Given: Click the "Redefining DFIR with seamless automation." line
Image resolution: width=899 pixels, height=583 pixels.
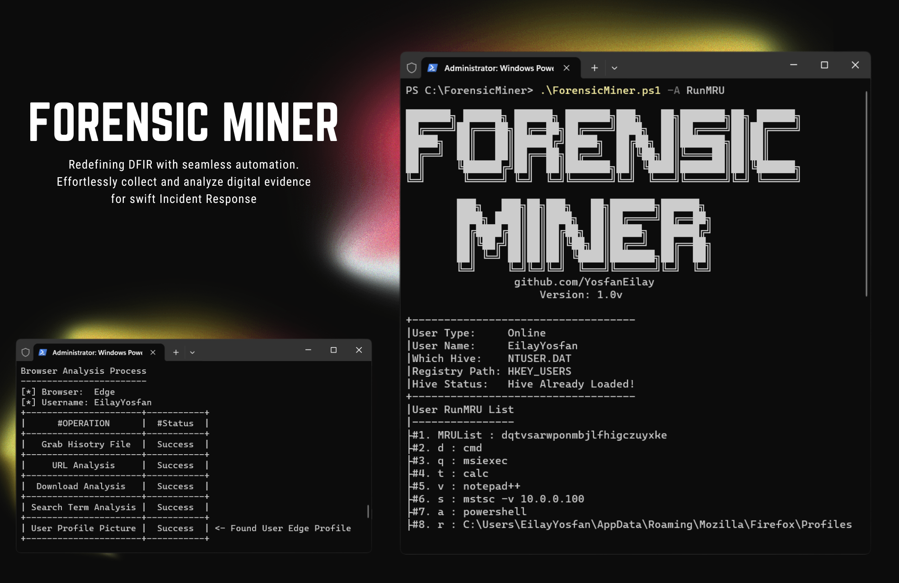Looking at the screenshot, I should click(183, 165).
